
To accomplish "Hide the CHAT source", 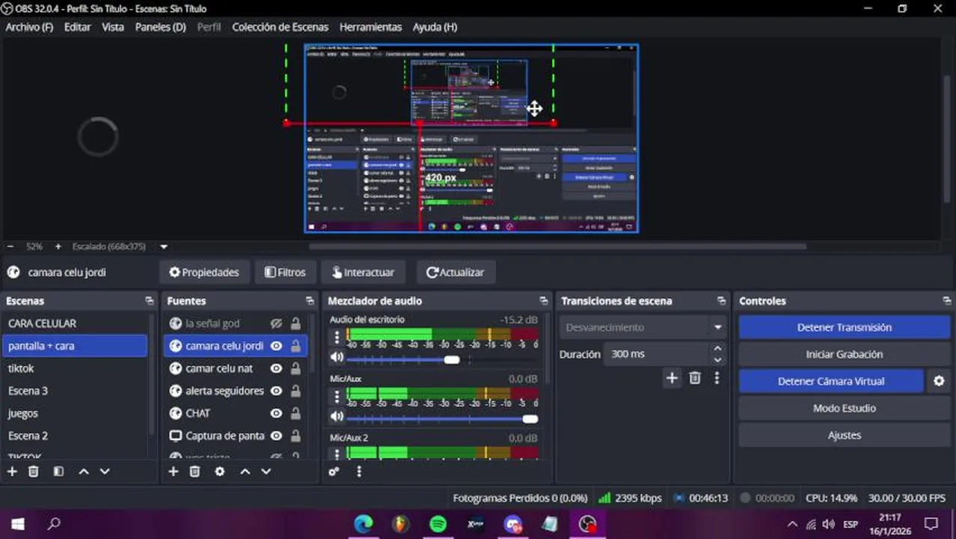I will 276,413.
